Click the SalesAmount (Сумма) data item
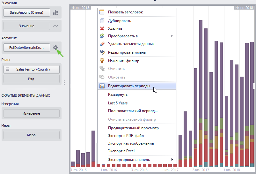 coord(26,12)
